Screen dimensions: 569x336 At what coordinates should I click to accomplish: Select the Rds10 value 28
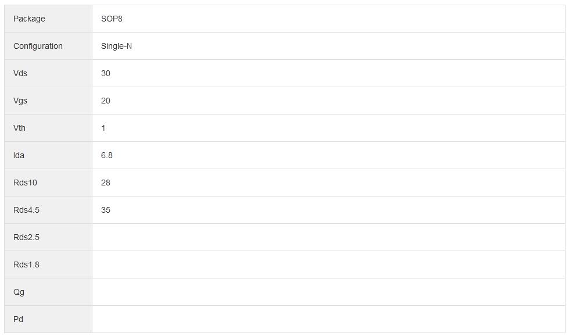tap(106, 183)
